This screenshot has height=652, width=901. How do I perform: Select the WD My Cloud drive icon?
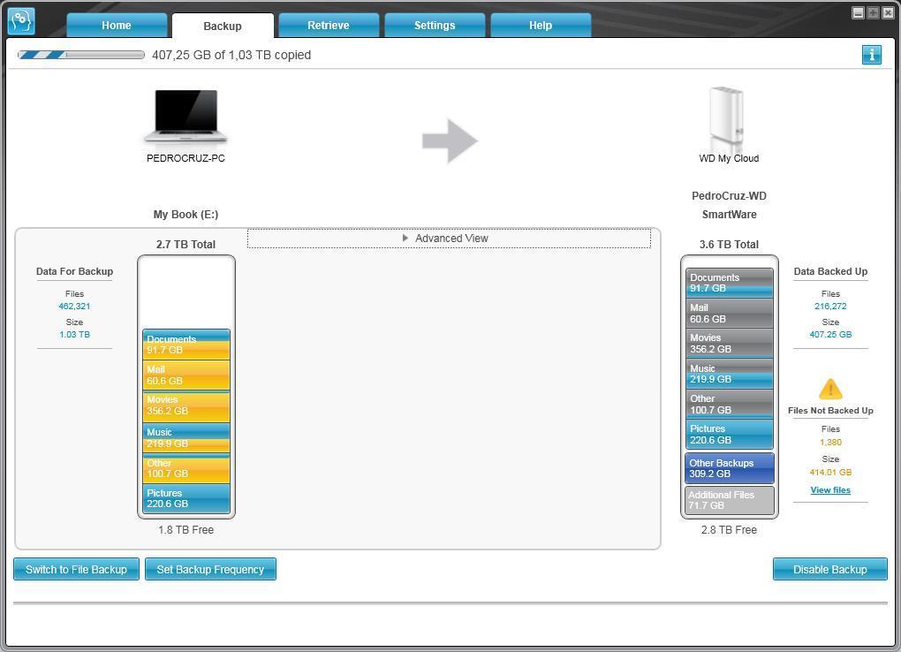tap(727, 118)
